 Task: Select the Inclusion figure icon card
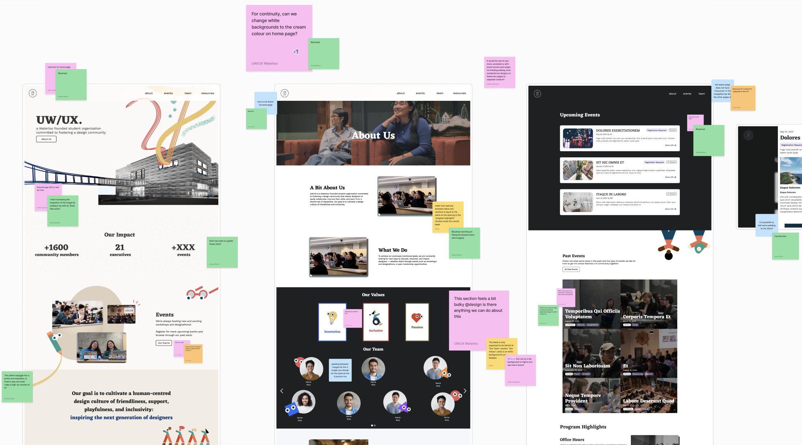click(x=376, y=322)
